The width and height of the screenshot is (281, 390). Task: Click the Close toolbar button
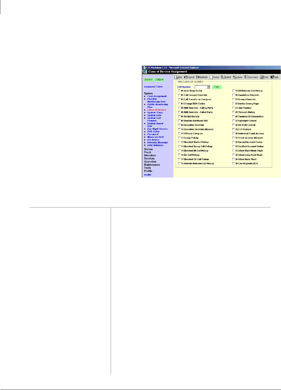pos(238,77)
